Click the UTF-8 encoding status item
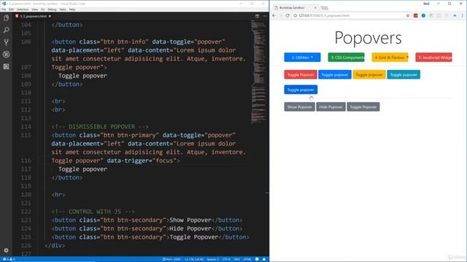Viewport: 467px width, 262px height. click(x=226, y=259)
